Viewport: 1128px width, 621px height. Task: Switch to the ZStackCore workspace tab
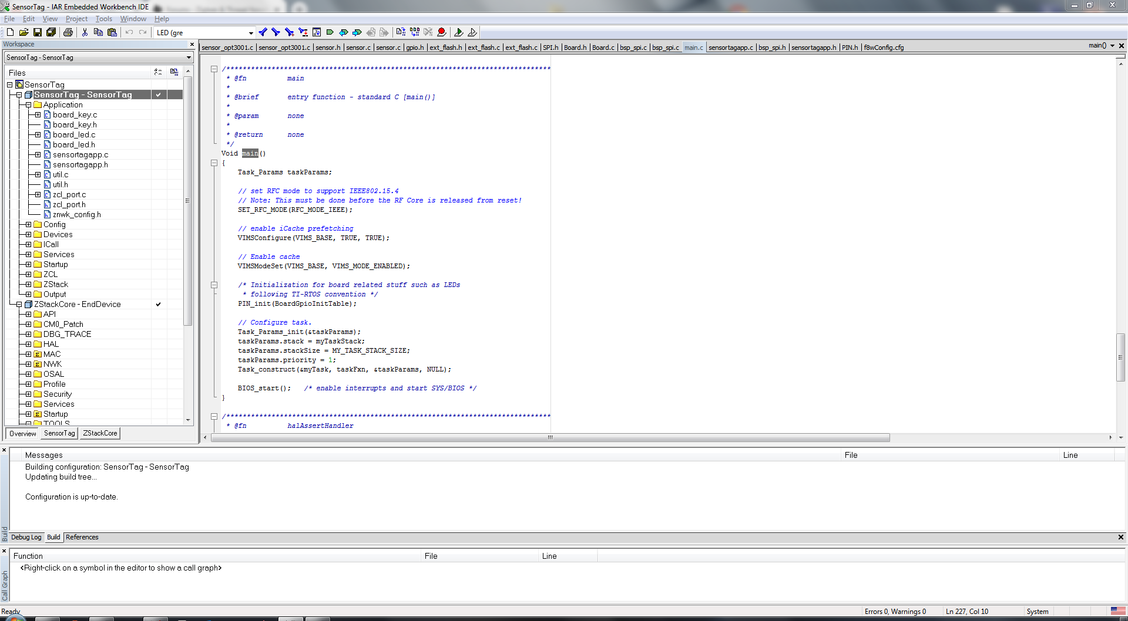(x=100, y=433)
